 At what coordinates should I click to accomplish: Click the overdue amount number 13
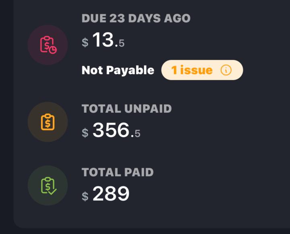click(x=103, y=41)
